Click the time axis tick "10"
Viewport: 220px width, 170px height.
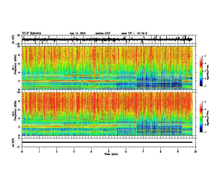click(195, 152)
